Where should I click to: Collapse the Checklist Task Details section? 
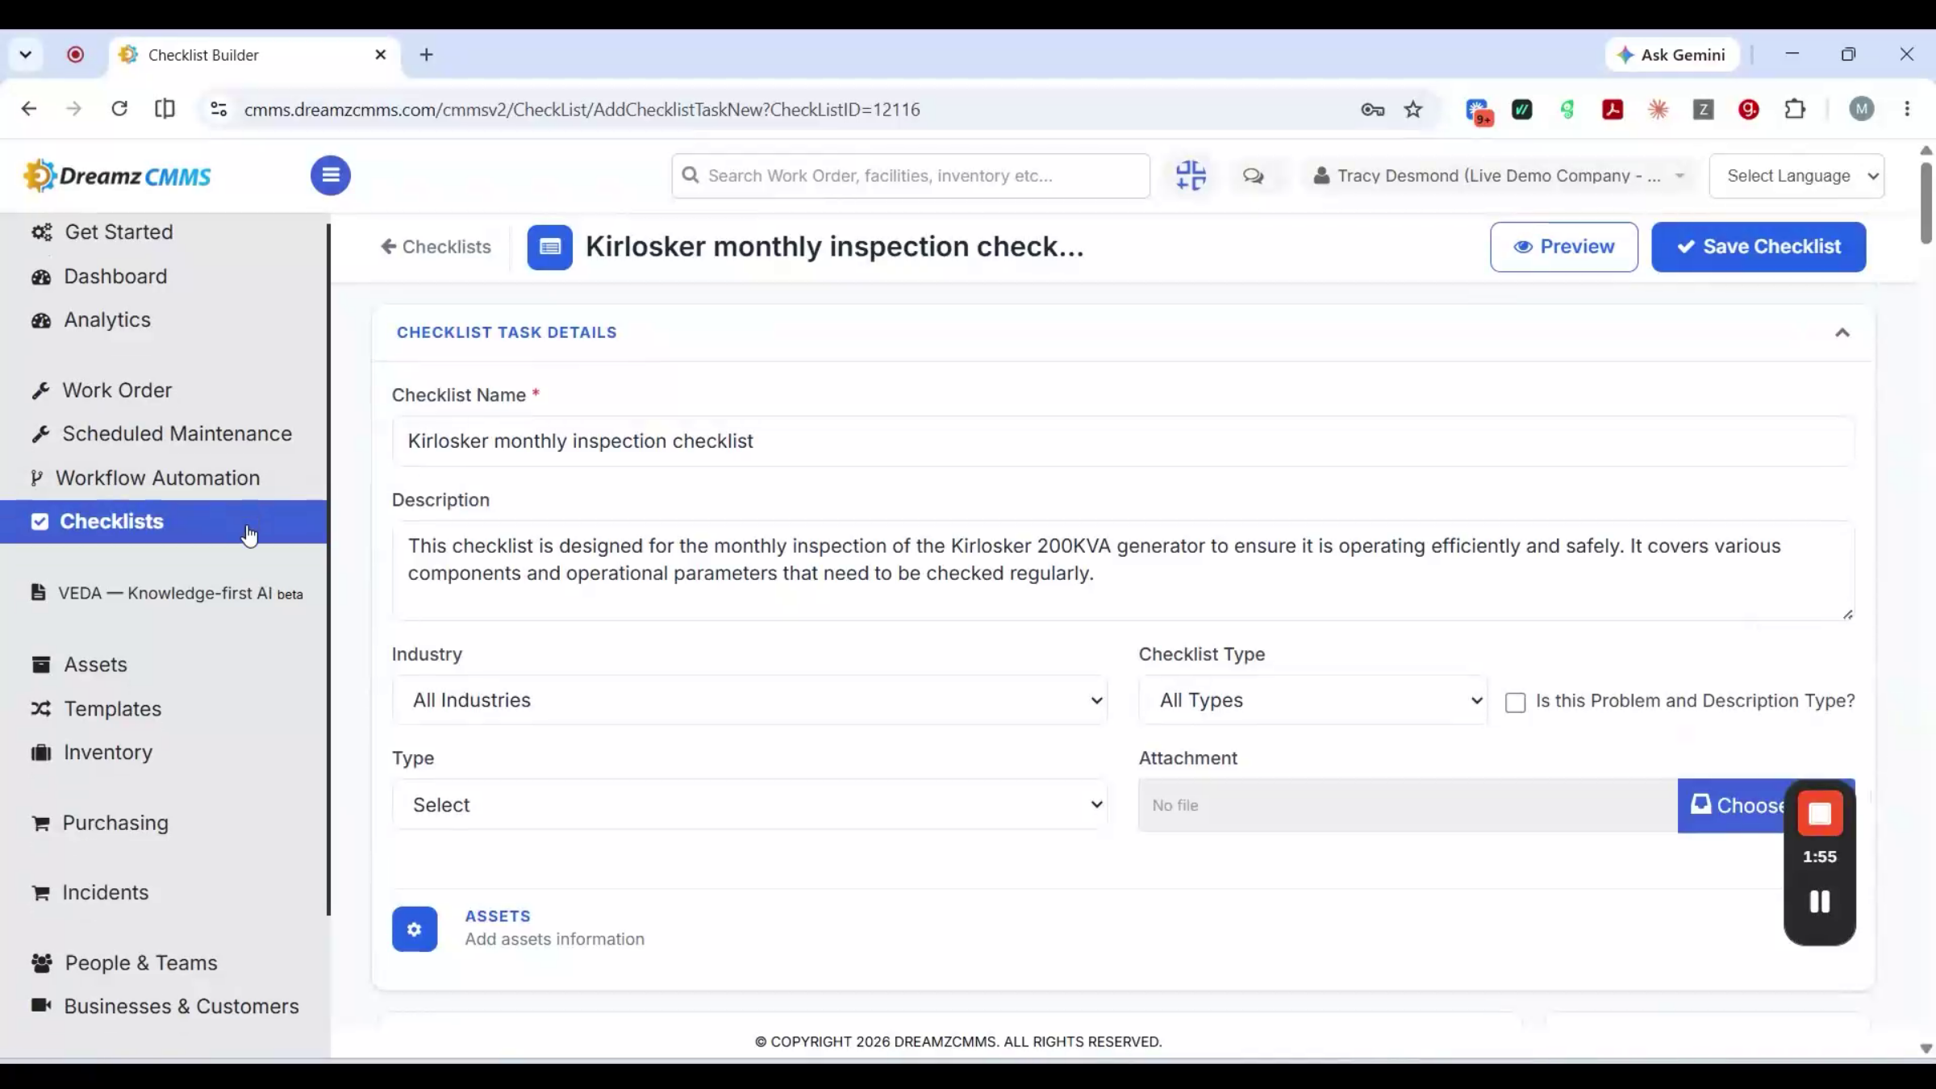(x=1842, y=333)
